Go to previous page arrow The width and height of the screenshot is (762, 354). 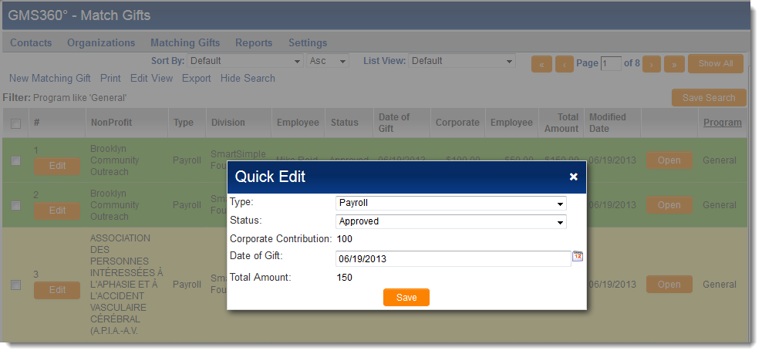pyautogui.click(x=564, y=64)
